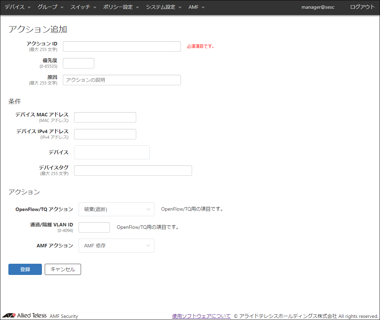Open the グループ menu
380x320 pixels.
50,7
